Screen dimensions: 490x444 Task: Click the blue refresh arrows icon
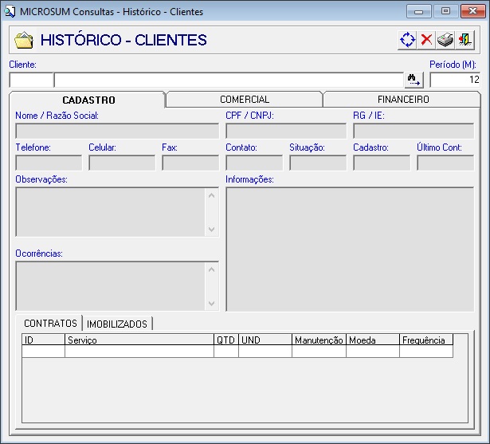coord(408,40)
